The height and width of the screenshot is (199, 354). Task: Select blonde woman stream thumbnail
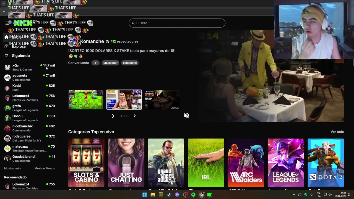124,99
